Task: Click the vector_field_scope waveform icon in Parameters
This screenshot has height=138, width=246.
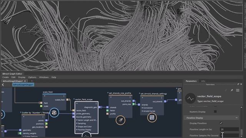Action: pos(190,98)
